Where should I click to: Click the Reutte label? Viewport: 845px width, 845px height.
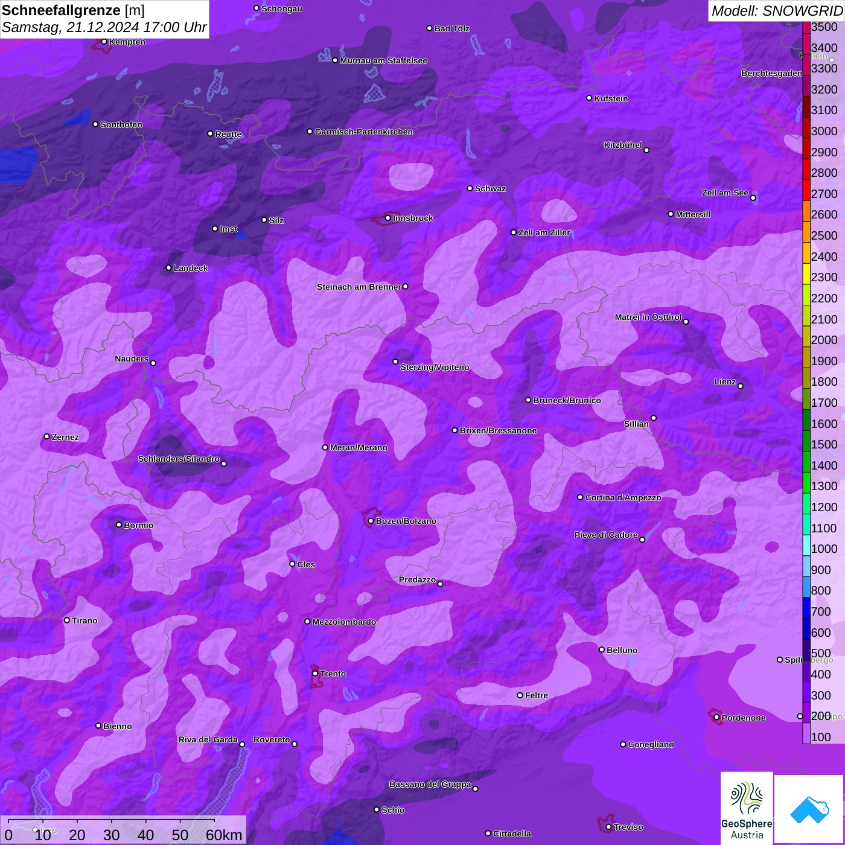coord(229,134)
